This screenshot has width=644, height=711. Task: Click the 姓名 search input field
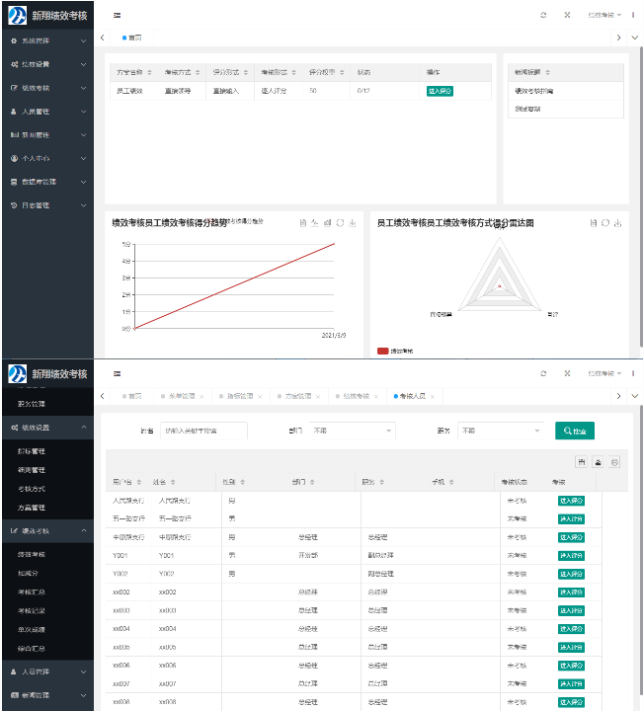pos(203,431)
